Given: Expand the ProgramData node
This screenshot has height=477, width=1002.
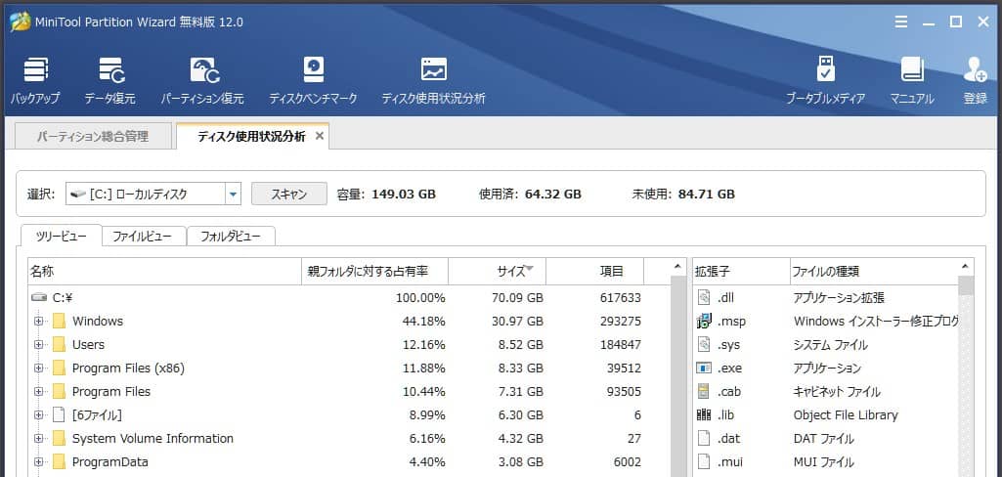Looking at the screenshot, I should [x=39, y=462].
